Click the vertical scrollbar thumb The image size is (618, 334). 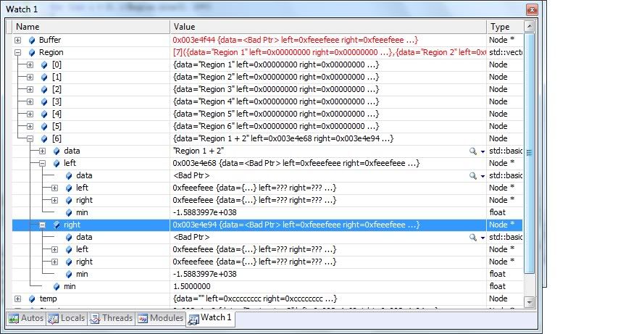[529, 152]
